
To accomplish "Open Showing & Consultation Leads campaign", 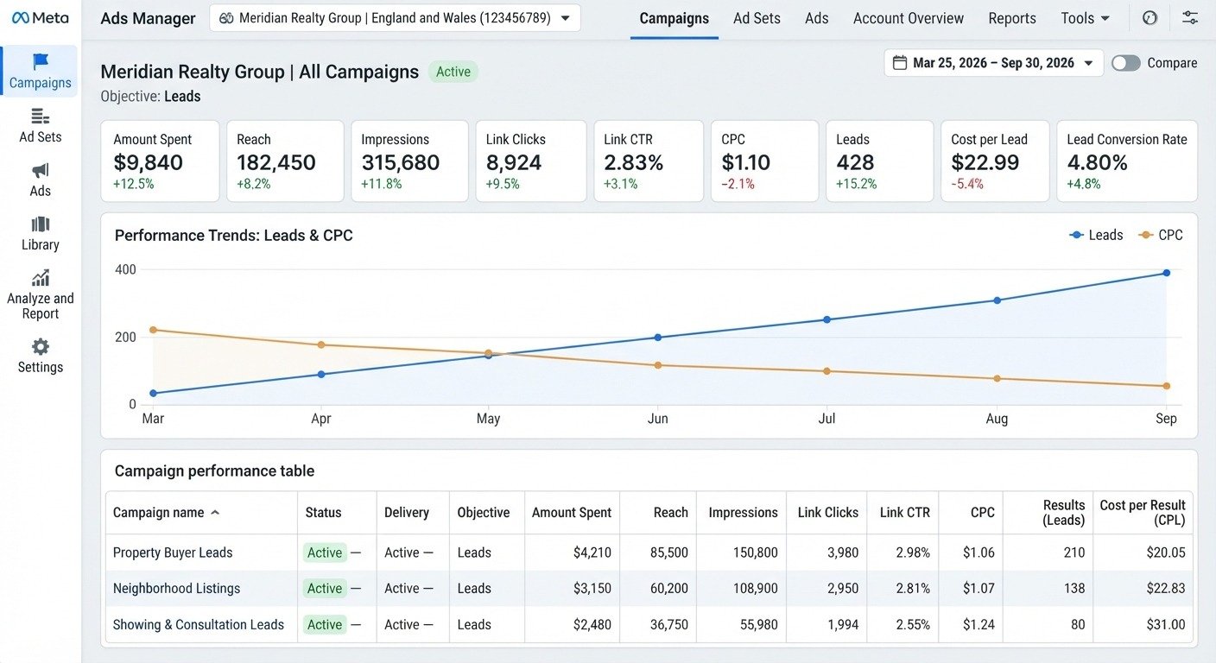I will [199, 625].
